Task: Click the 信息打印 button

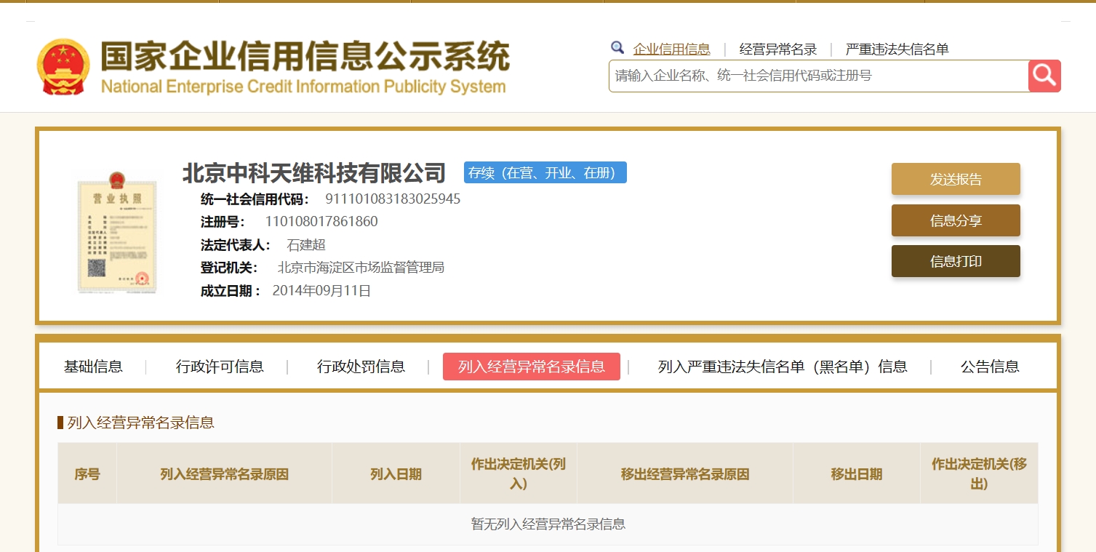Action: pos(956,261)
